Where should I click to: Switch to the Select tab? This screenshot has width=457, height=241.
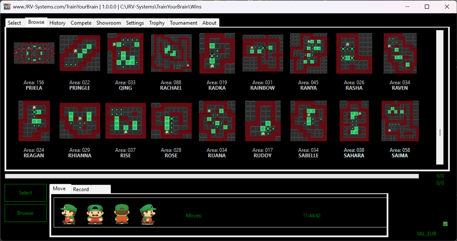tap(14, 23)
